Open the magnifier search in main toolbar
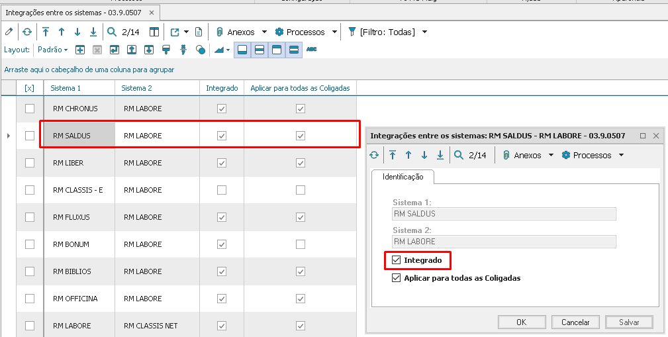 pyautogui.click(x=112, y=32)
